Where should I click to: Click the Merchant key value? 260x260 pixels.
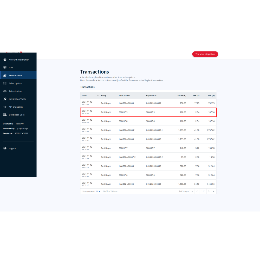click(23, 129)
